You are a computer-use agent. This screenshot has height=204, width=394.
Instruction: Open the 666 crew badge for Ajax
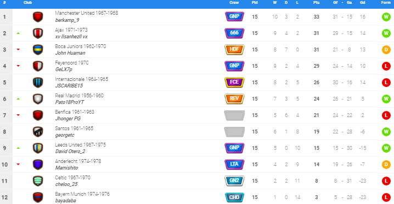point(234,33)
